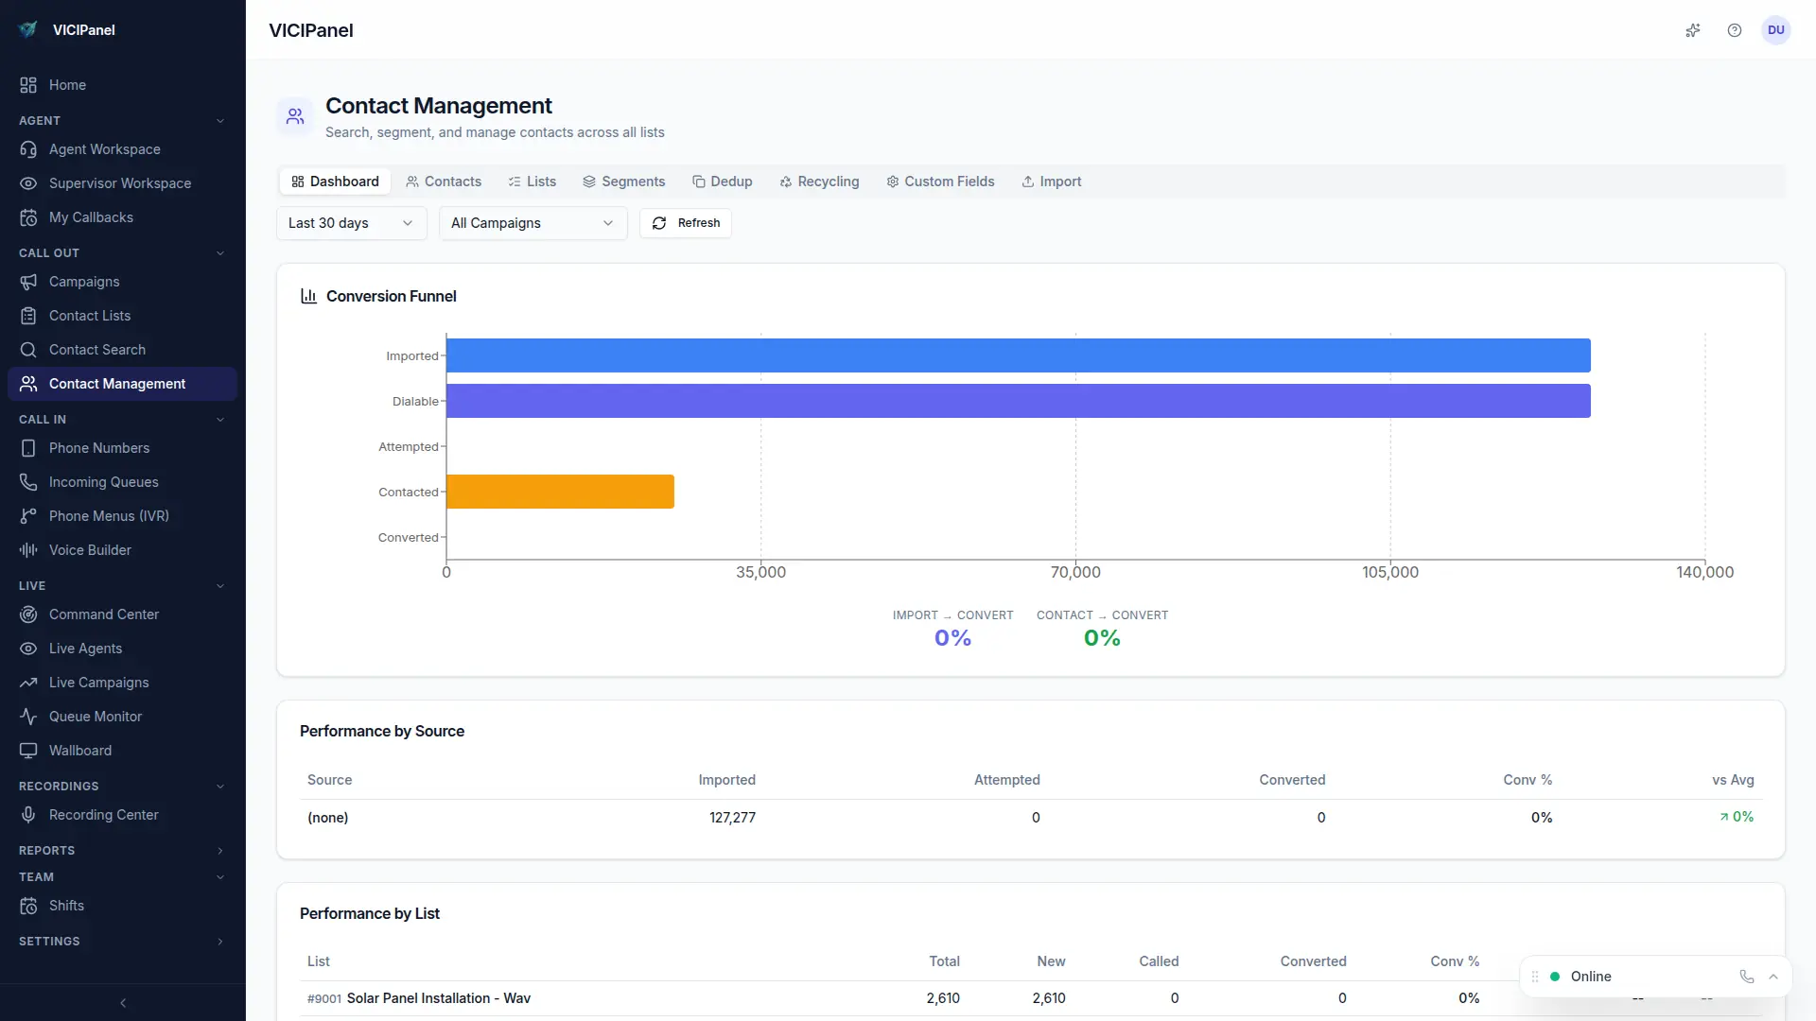Open the Last 30 days date dropdown
This screenshot has height=1021, width=1816.
pos(350,223)
